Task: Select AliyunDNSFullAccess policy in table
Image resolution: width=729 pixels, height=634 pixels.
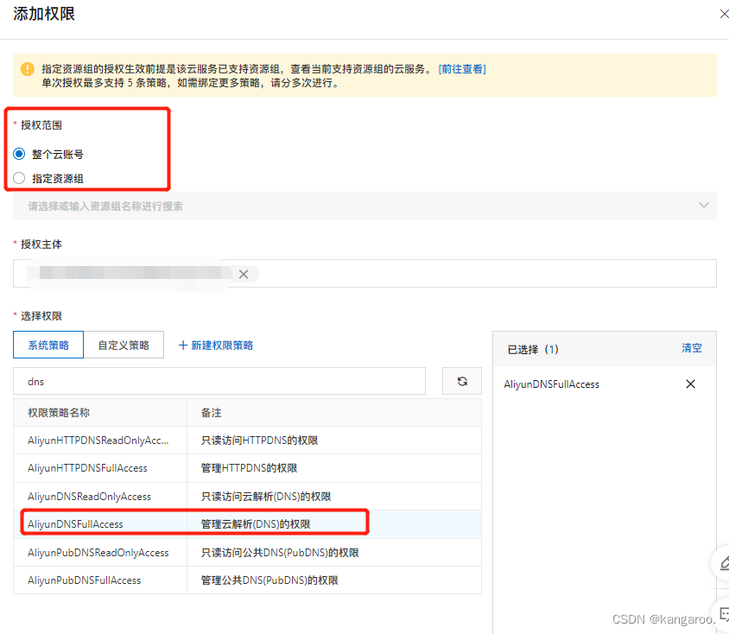Action: (x=247, y=524)
